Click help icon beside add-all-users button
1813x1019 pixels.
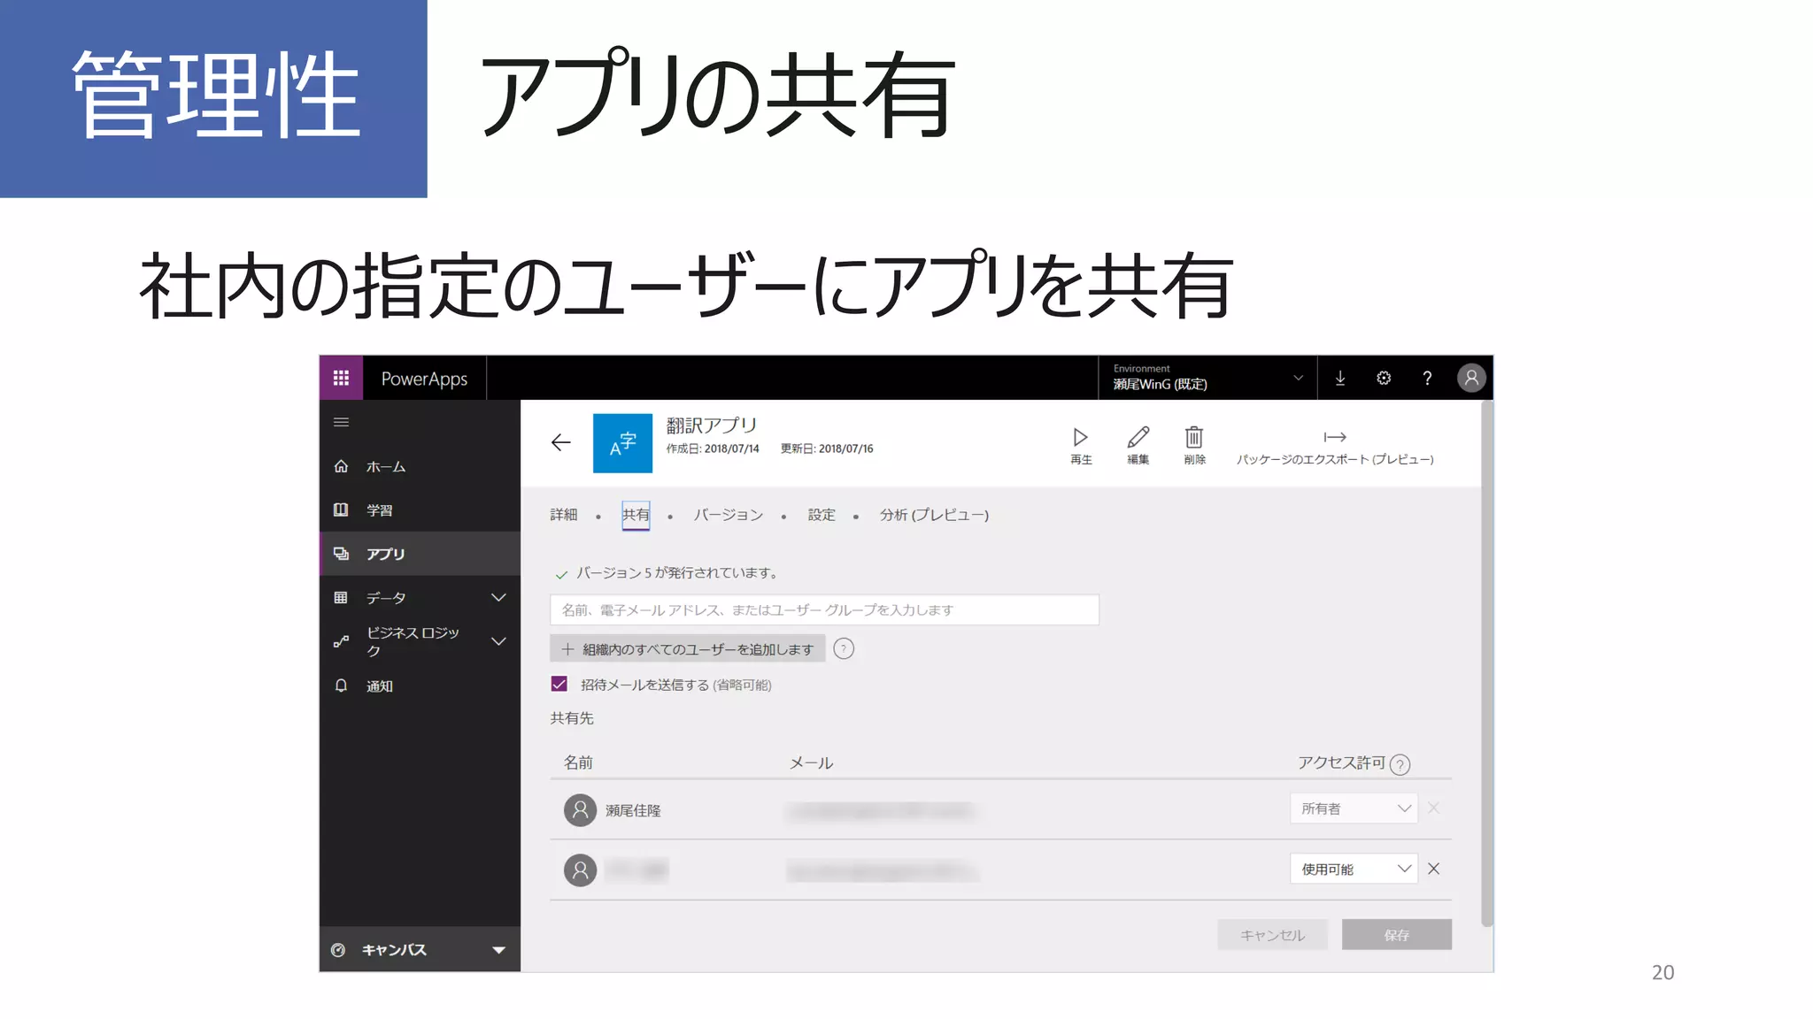(845, 649)
